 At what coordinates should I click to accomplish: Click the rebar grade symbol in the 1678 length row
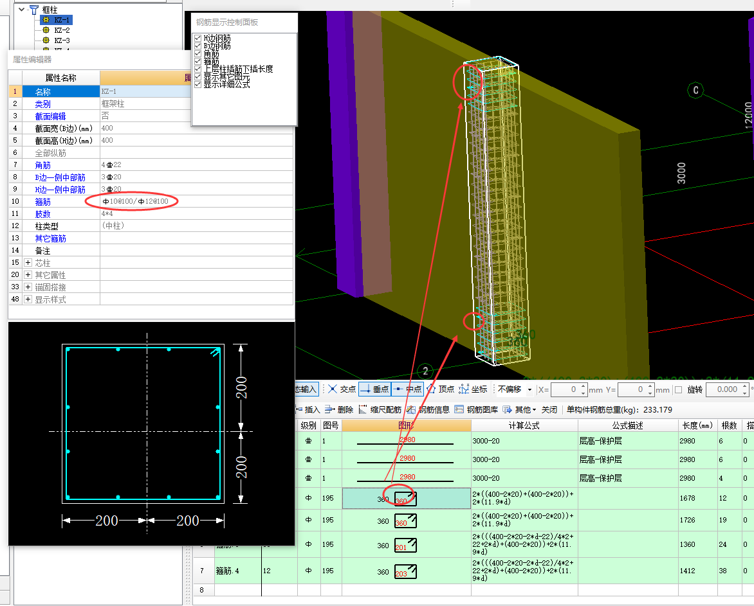pos(308,498)
